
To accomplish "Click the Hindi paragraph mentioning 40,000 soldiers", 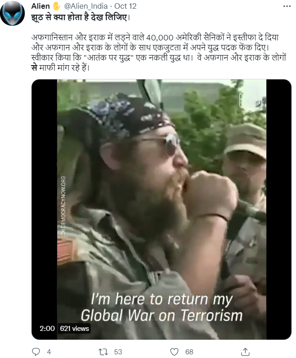I will coord(159,52).
